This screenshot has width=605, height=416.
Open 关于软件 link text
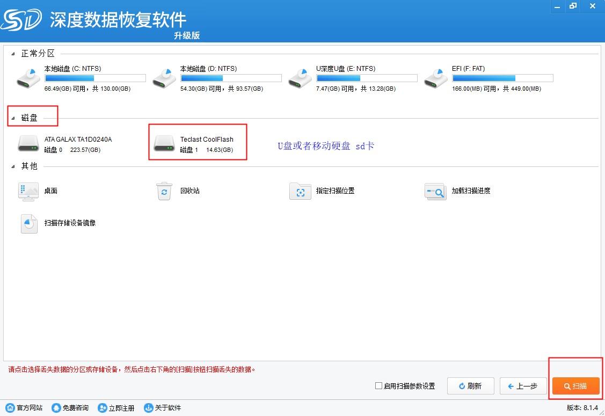click(168, 408)
